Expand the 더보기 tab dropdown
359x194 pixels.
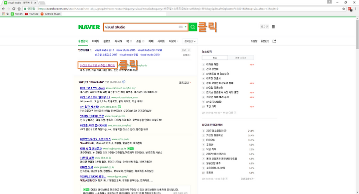[x=174, y=41]
